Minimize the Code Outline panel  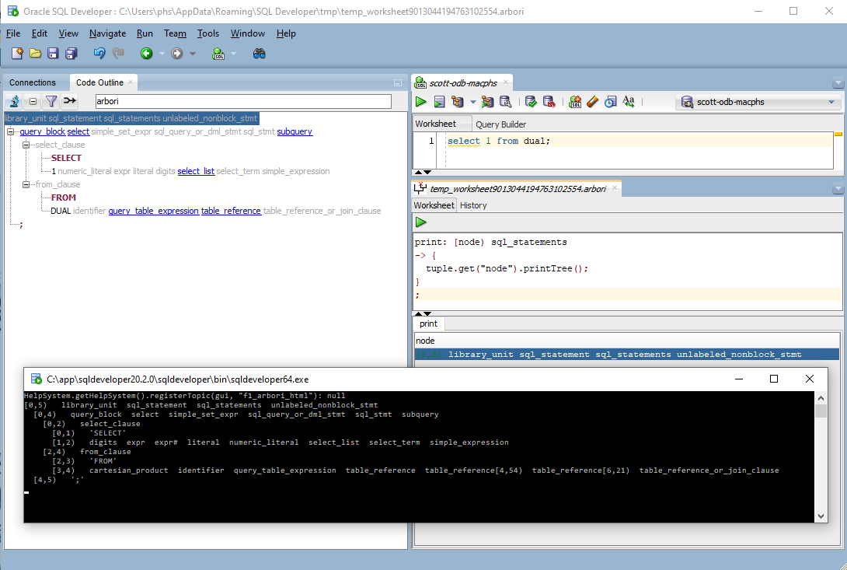pos(398,82)
